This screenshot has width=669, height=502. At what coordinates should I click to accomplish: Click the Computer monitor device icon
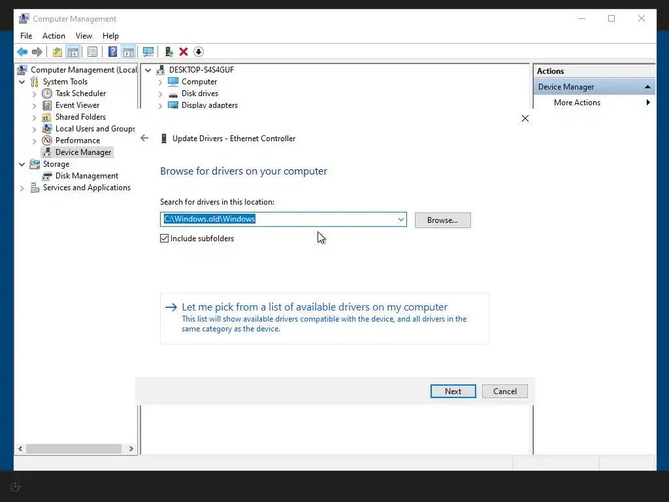[x=172, y=82]
